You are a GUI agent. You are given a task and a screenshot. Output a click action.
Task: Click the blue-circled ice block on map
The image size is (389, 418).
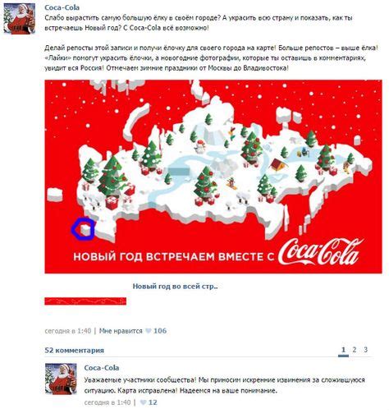coord(85,230)
